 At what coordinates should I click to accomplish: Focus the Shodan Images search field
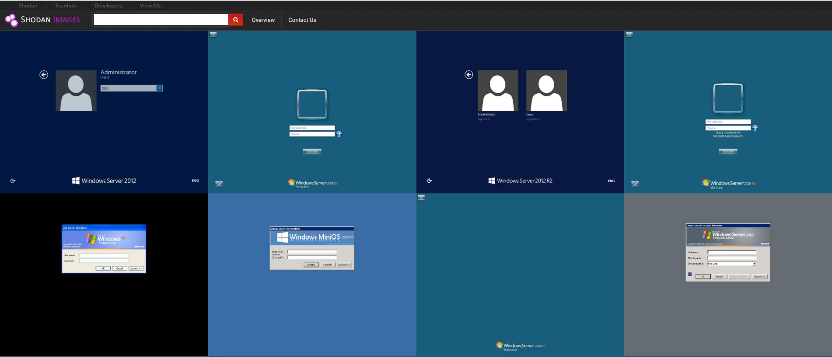pos(161,20)
